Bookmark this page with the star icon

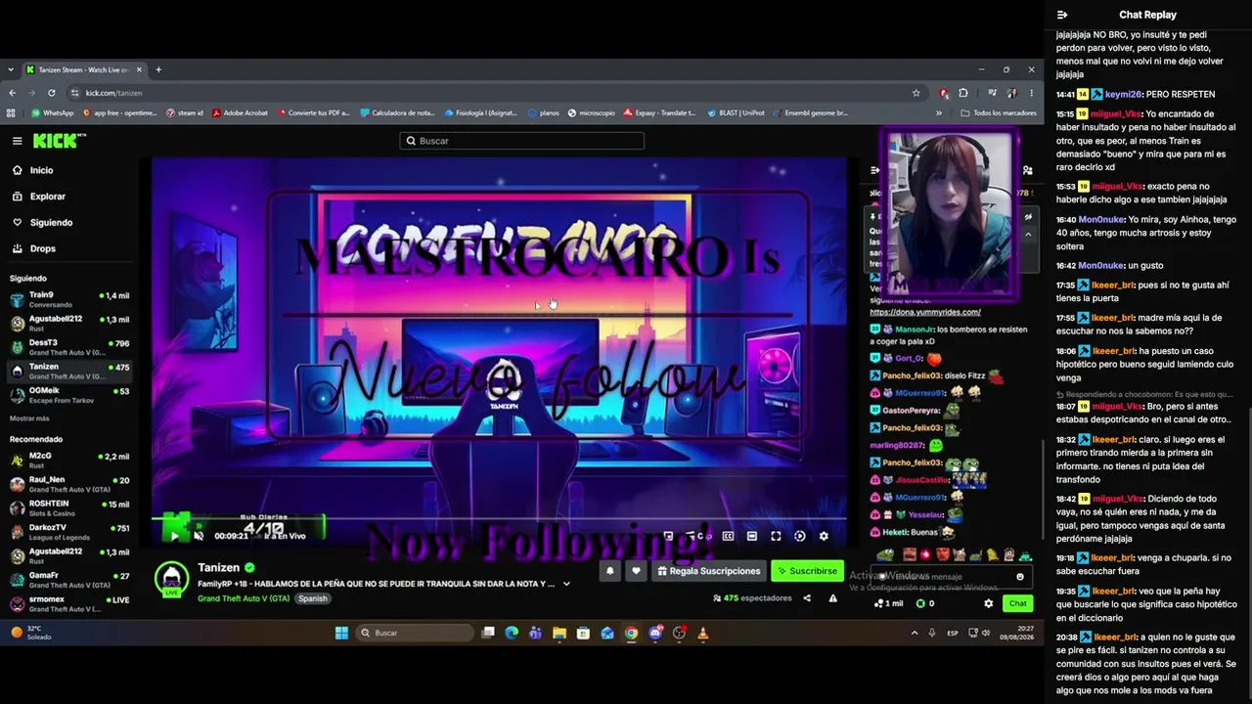click(916, 93)
